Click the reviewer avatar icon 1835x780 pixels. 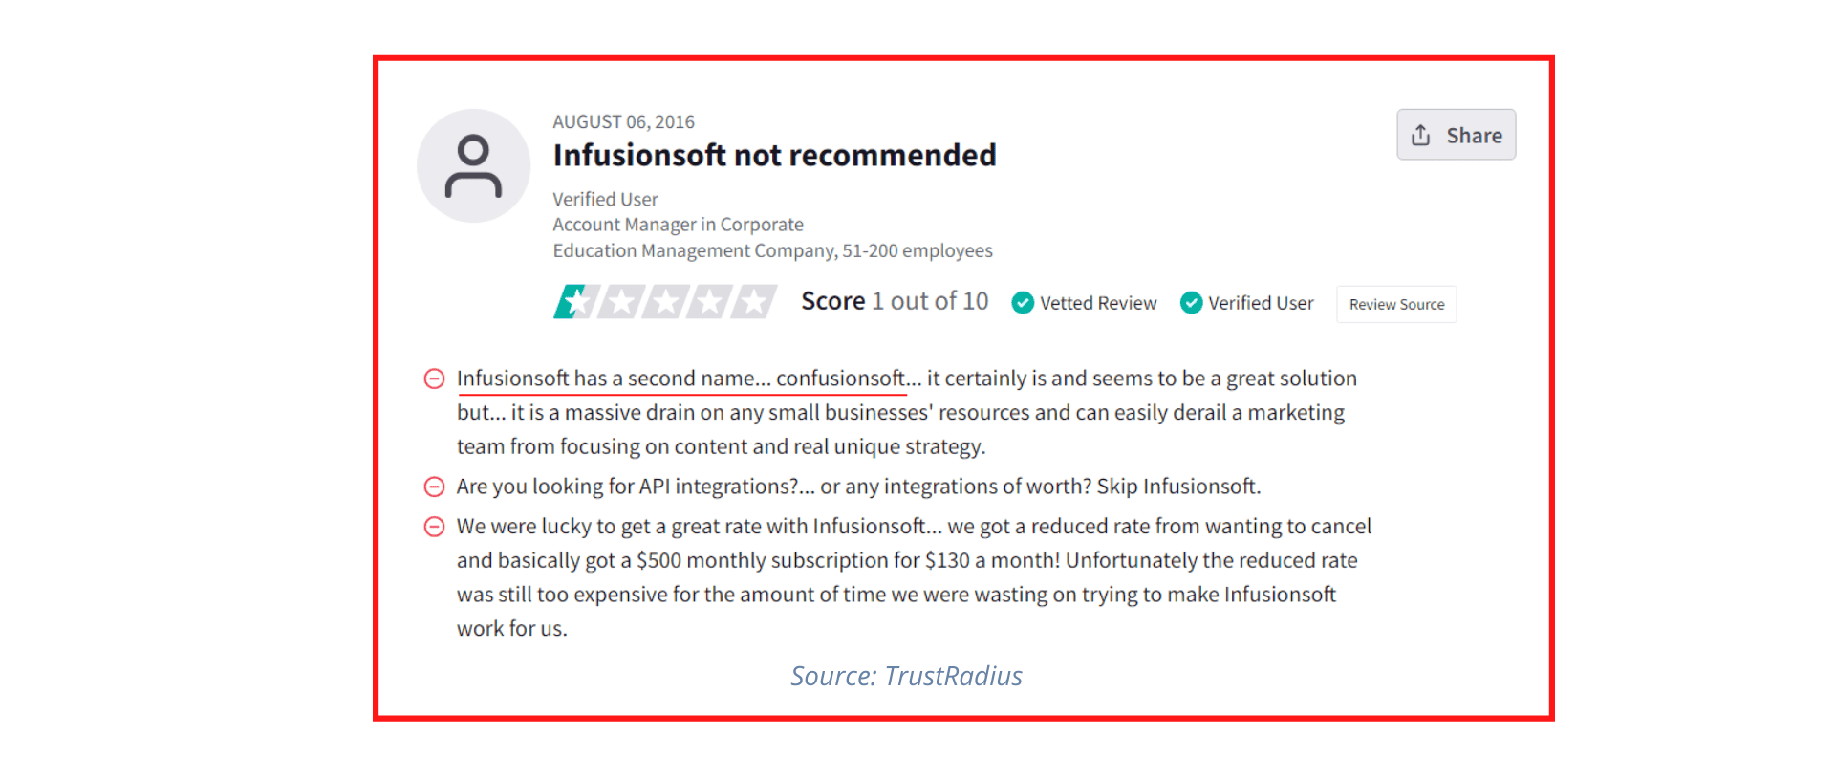(473, 165)
